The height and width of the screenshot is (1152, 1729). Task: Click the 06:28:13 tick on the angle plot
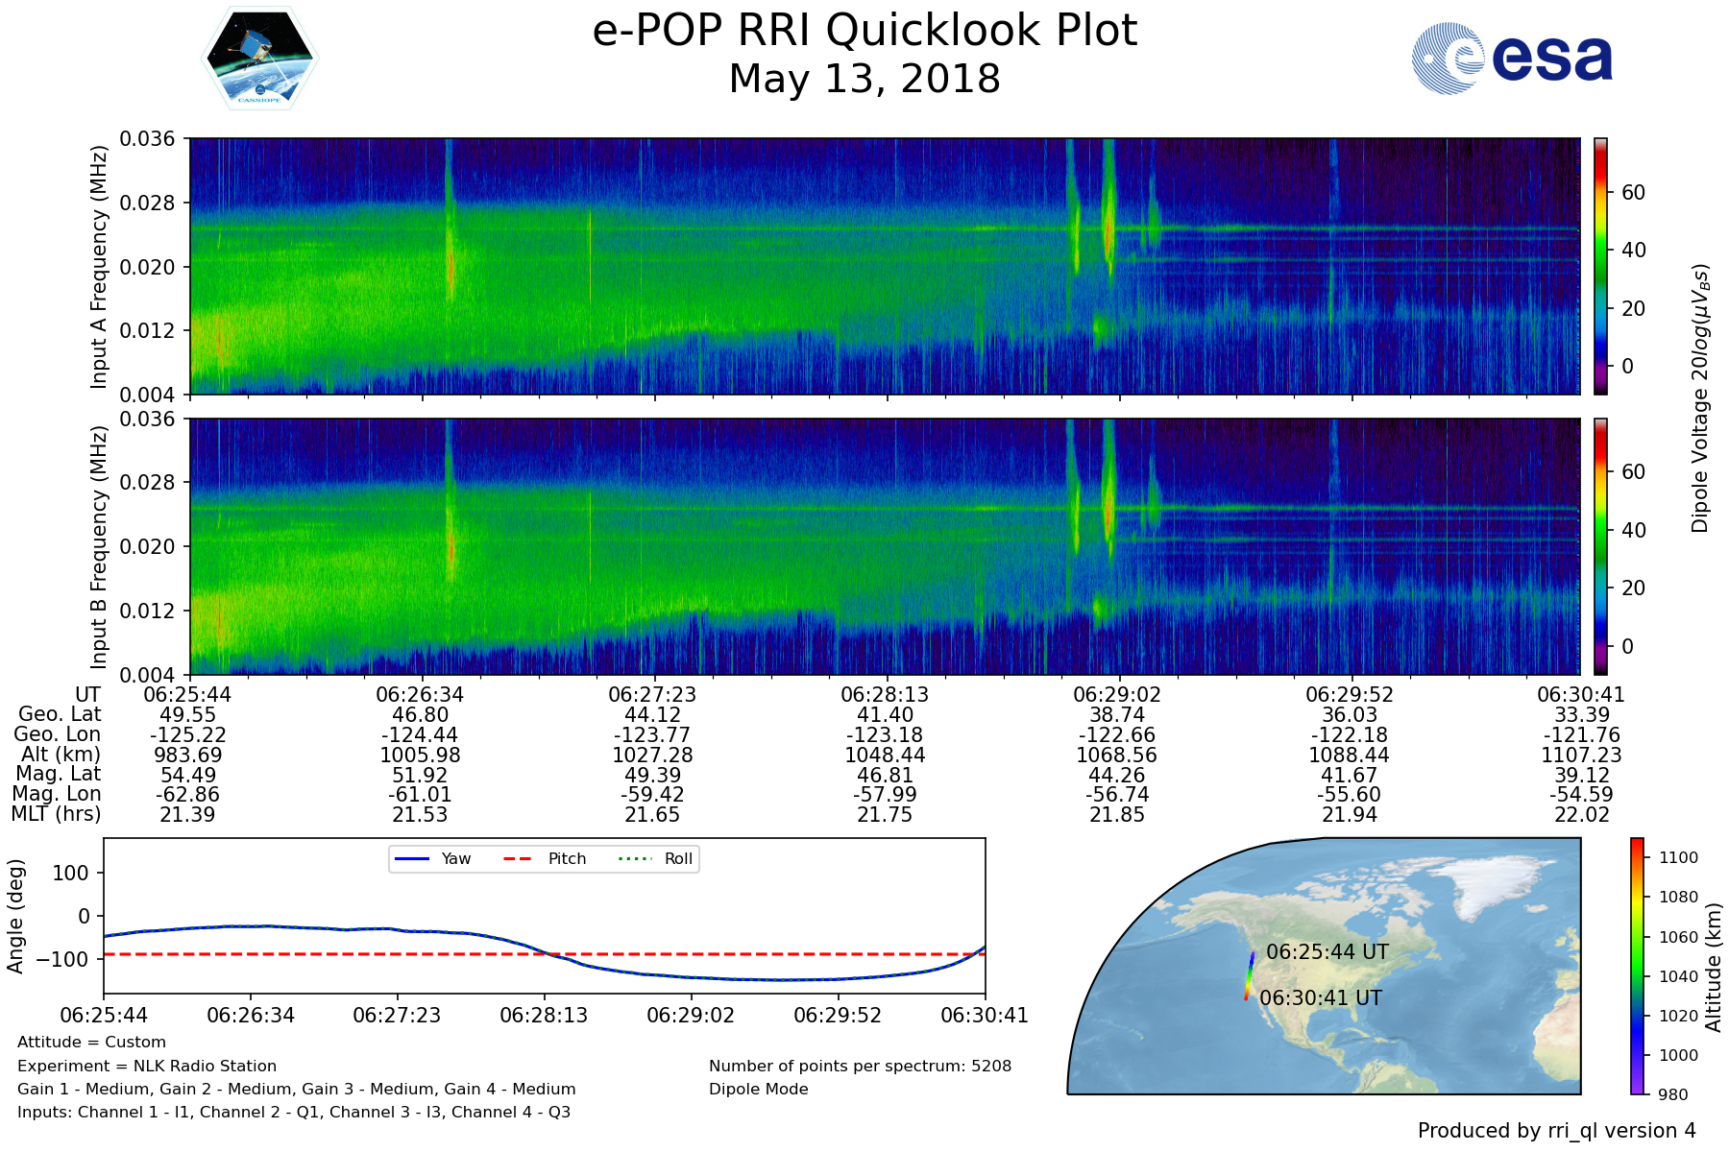click(544, 1015)
